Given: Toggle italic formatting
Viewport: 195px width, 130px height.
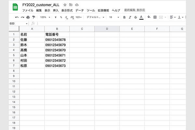Looking at the screenshot, I should tap(130, 17).
